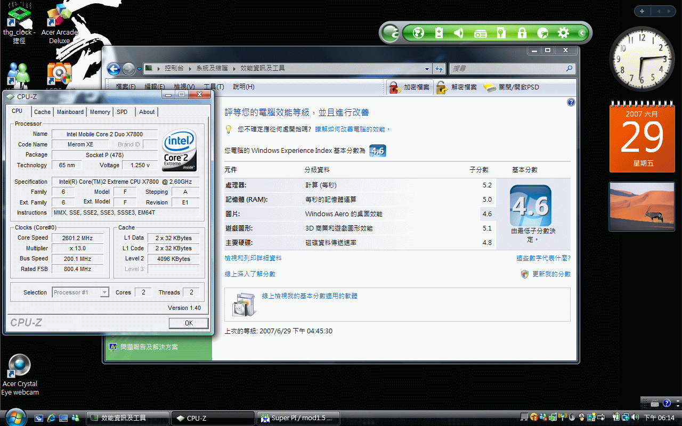The height and width of the screenshot is (426, 682).
Task: Open the 檢視(V) menu
Action: tap(184, 87)
